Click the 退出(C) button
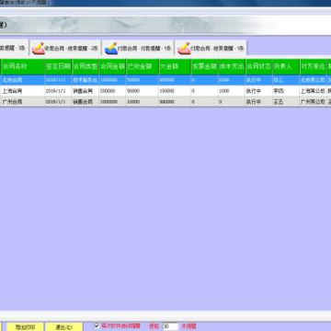Viewport: 331px width, 331px height. (x=63, y=327)
